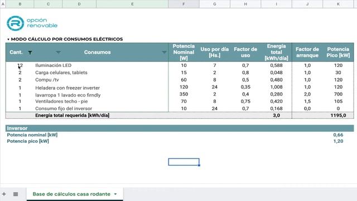Screen dimensions: 357x201
Task: Click the 350 nominal power of lavarropa
Action: (184, 94)
